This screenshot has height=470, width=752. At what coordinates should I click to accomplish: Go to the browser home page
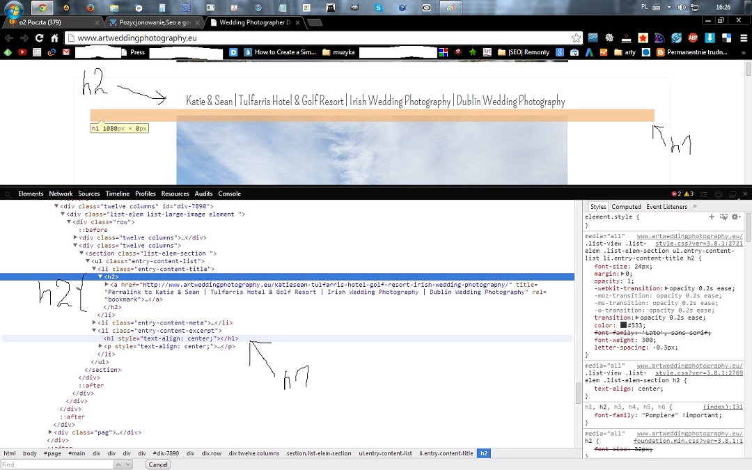[55, 38]
